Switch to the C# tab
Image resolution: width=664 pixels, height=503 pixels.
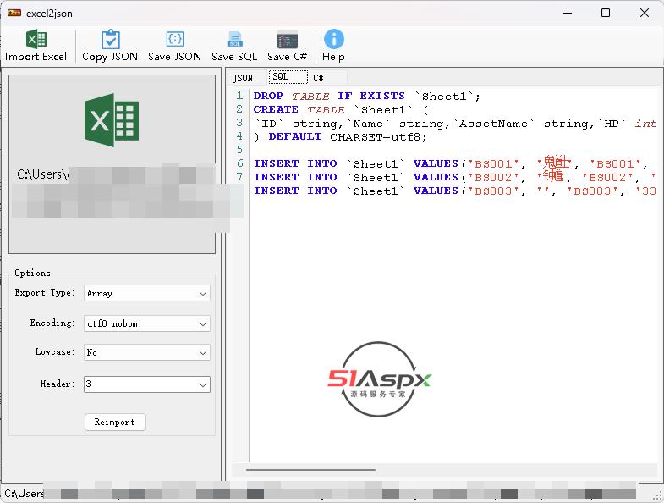click(x=318, y=78)
